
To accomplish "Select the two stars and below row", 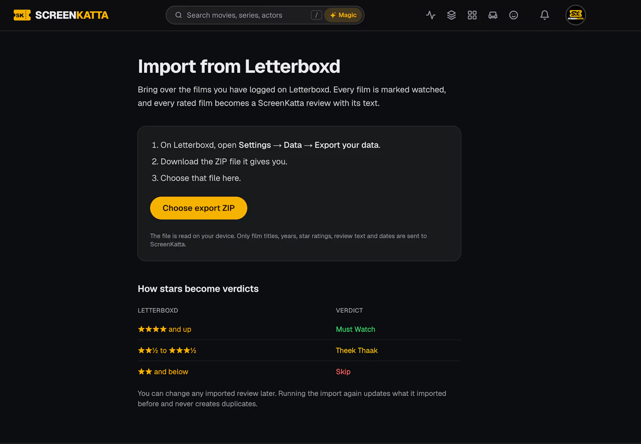I will pos(299,372).
